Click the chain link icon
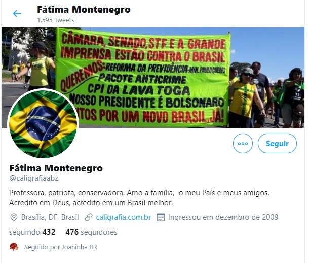Viewport: 309px width, 263px height. [x=89, y=217]
